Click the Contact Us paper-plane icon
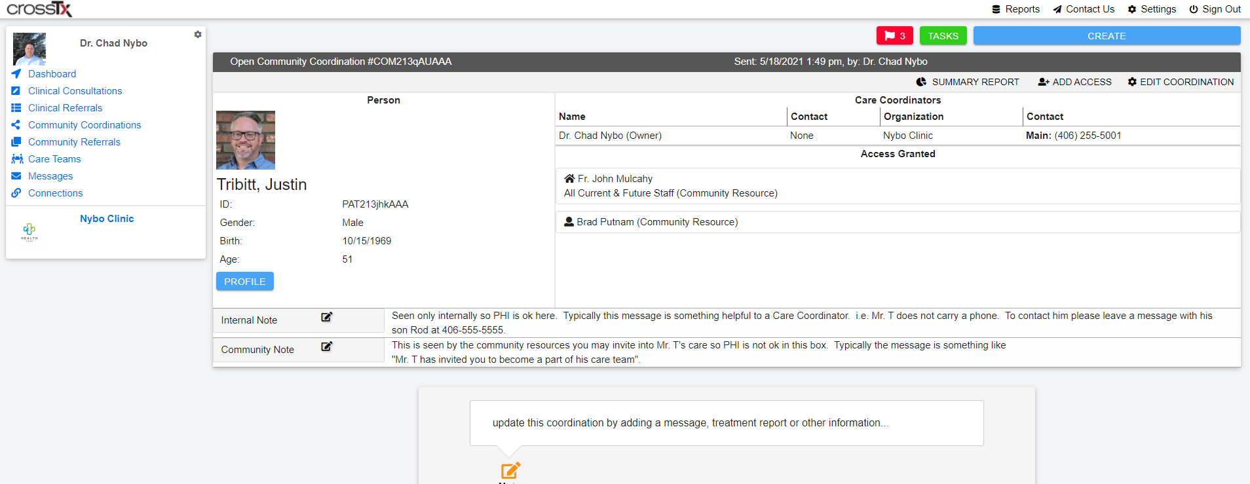This screenshot has width=1250, height=484. point(1057,9)
